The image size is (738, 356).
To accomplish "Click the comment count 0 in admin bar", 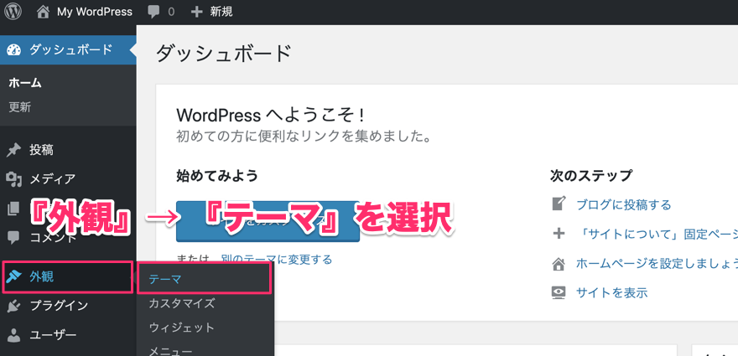I will [171, 12].
